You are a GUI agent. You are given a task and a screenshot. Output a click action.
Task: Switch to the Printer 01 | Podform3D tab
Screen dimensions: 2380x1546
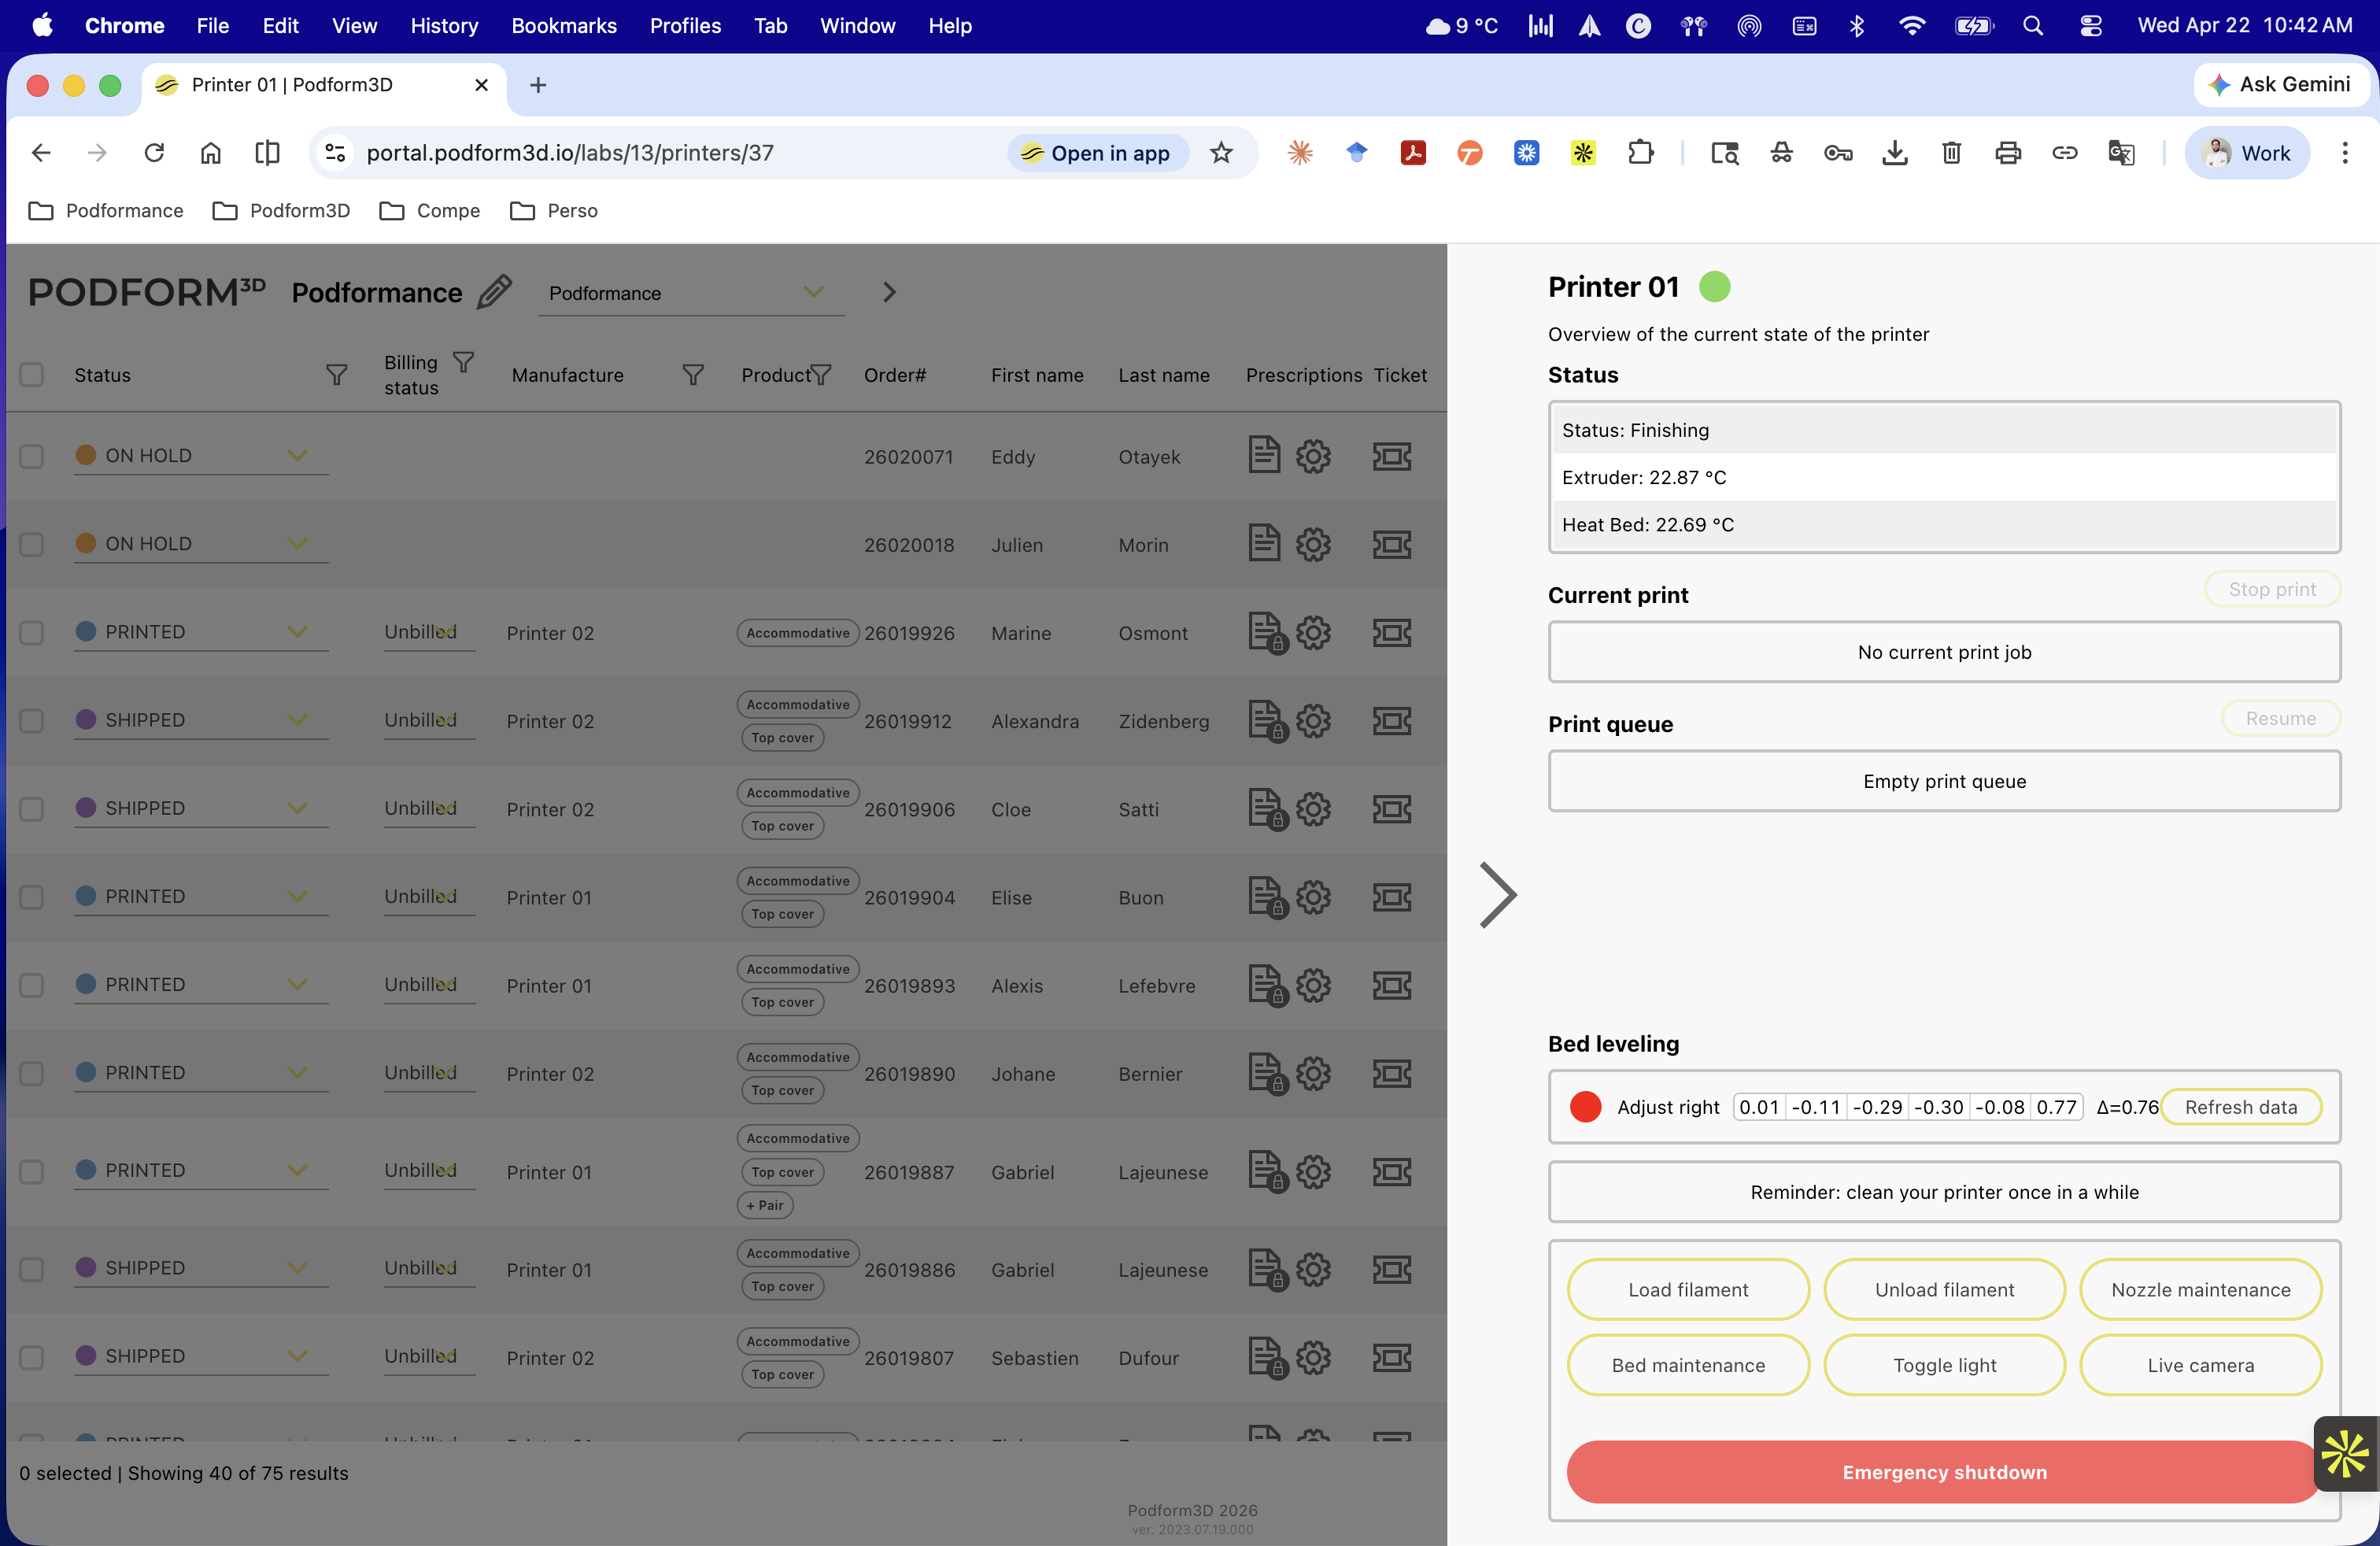tap(324, 85)
